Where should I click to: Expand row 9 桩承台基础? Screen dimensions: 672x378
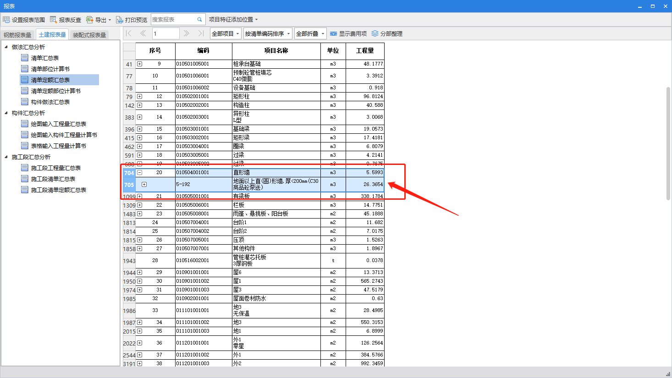coord(139,64)
